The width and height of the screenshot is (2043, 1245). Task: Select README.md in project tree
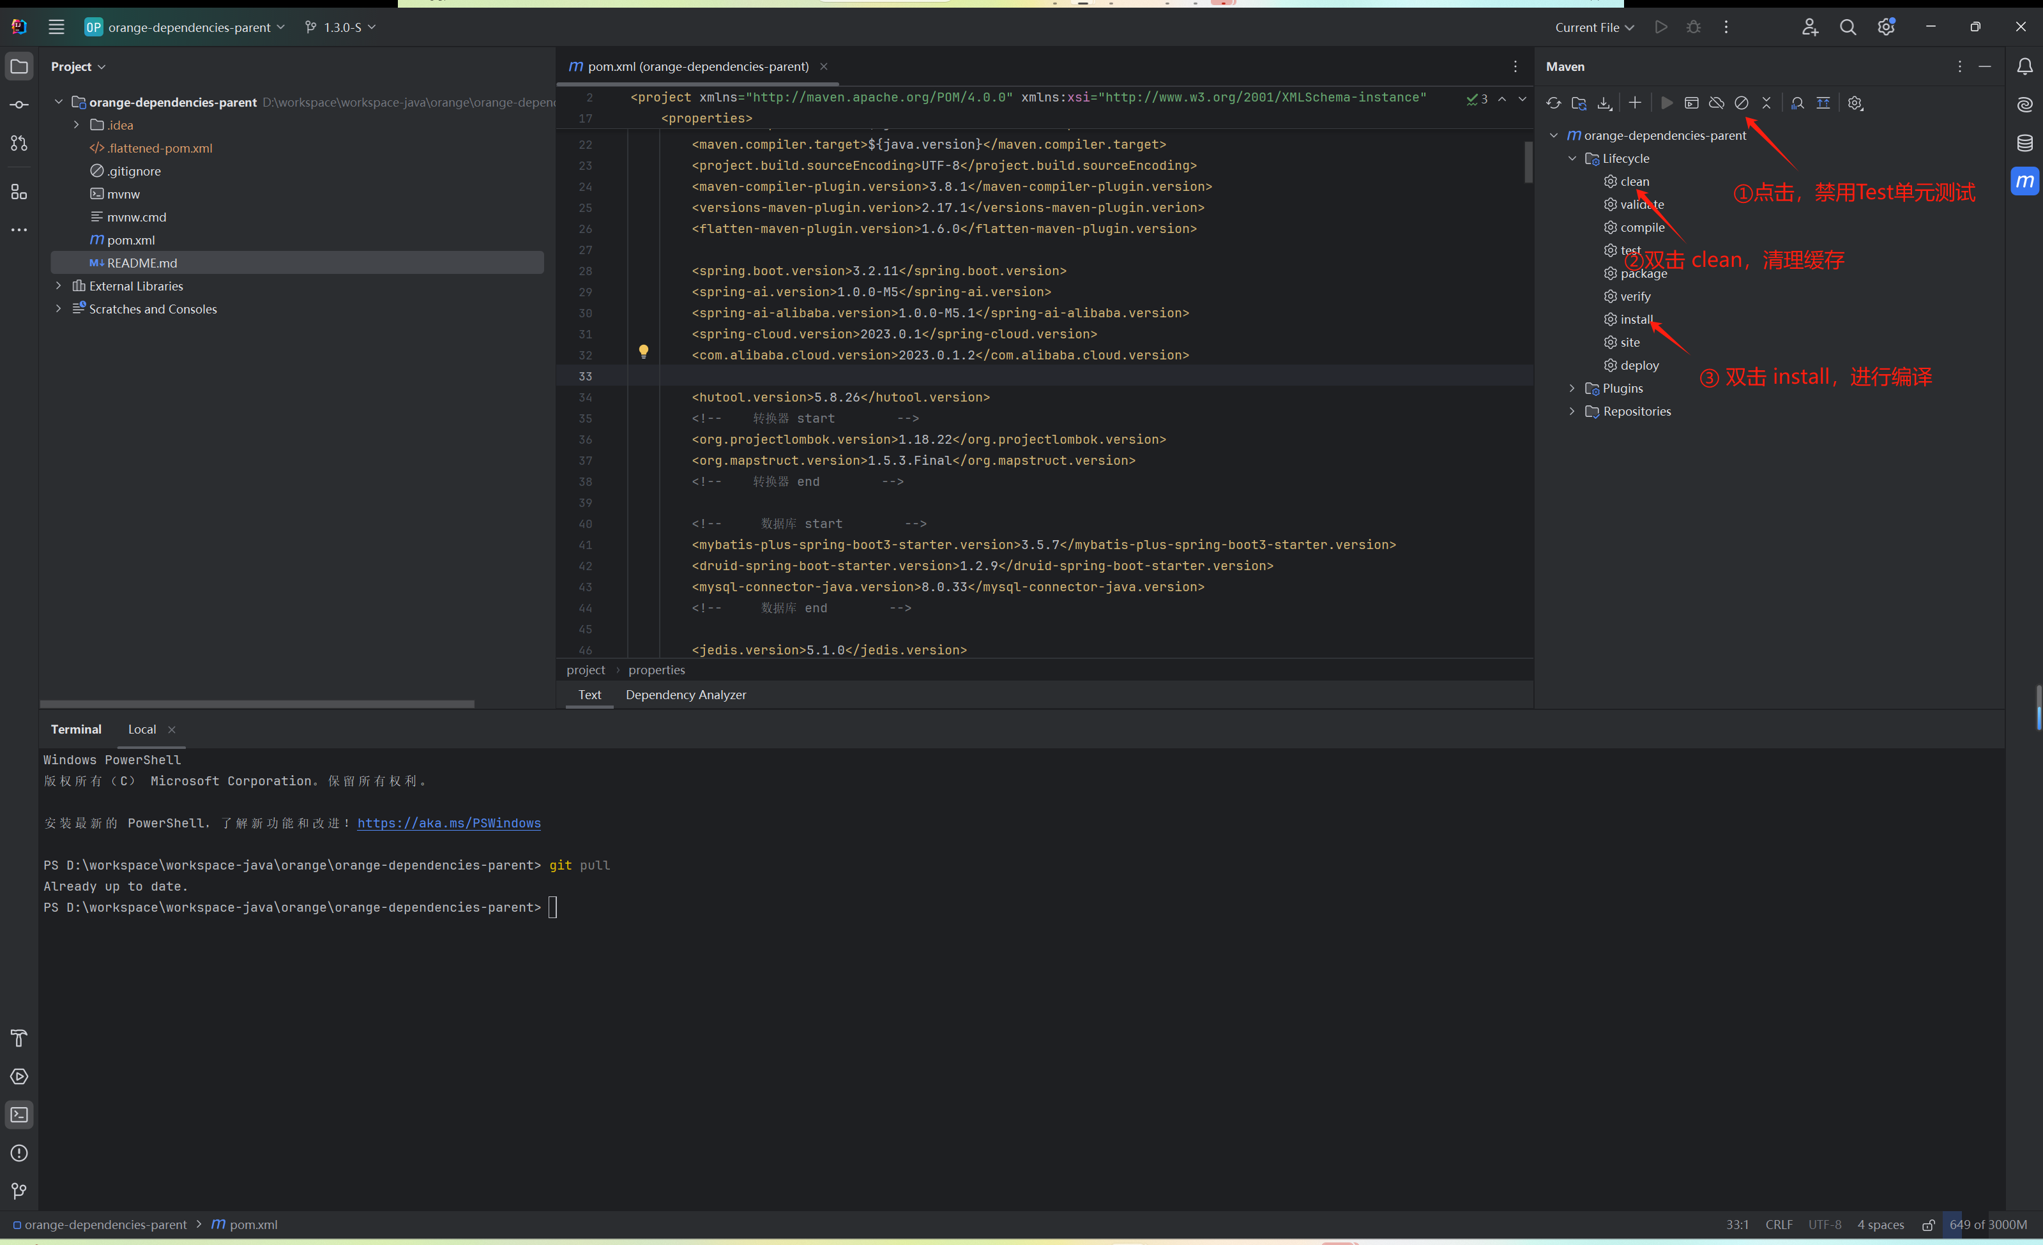pos(298,263)
